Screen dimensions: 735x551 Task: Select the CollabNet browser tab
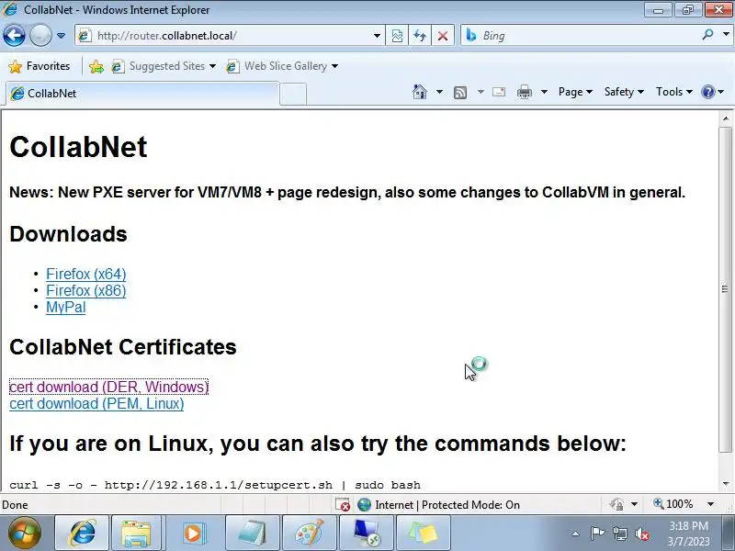(x=142, y=94)
